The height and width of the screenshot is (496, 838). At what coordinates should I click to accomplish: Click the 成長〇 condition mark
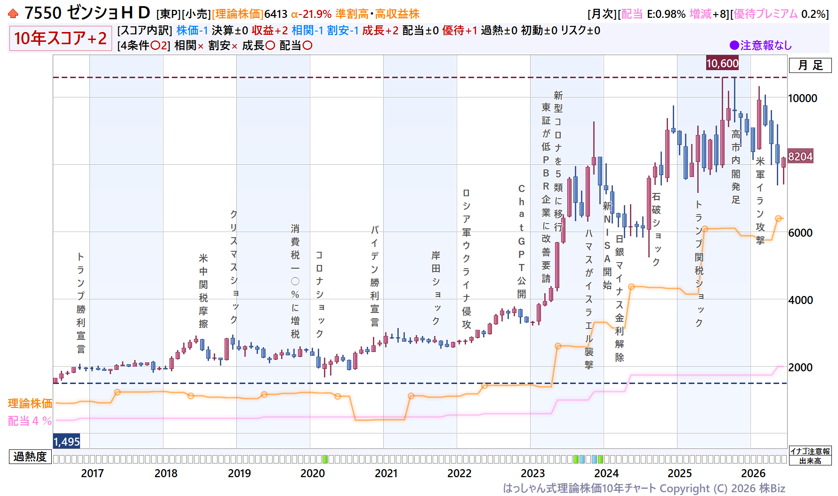[x=259, y=46]
